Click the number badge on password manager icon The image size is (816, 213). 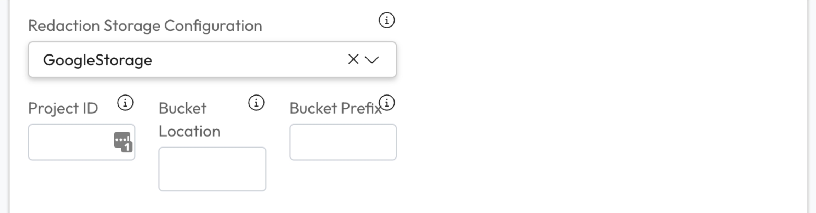(x=127, y=147)
